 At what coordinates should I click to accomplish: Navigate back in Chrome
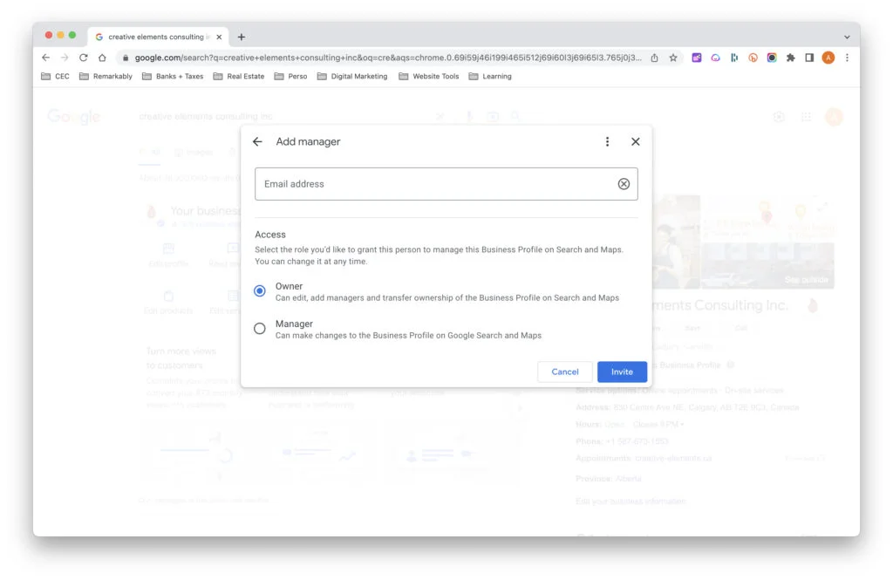point(46,58)
